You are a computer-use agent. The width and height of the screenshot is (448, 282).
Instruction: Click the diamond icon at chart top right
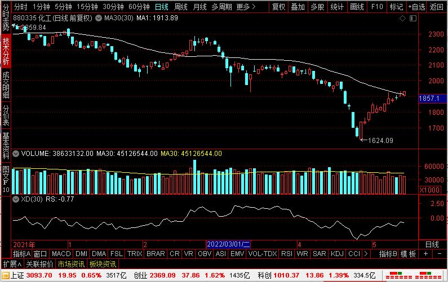[x=402, y=18]
